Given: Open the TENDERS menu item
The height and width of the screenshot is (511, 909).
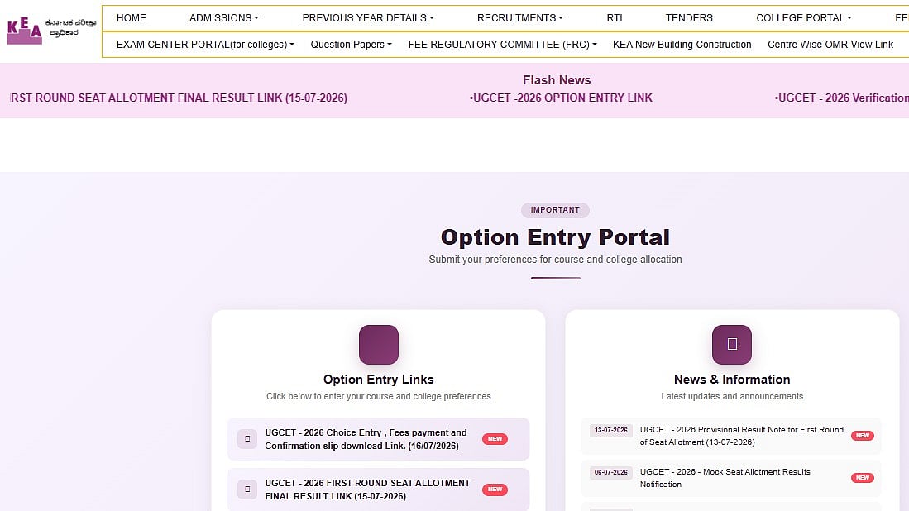Looking at the screenshot, I should click(x=689, y=18).
